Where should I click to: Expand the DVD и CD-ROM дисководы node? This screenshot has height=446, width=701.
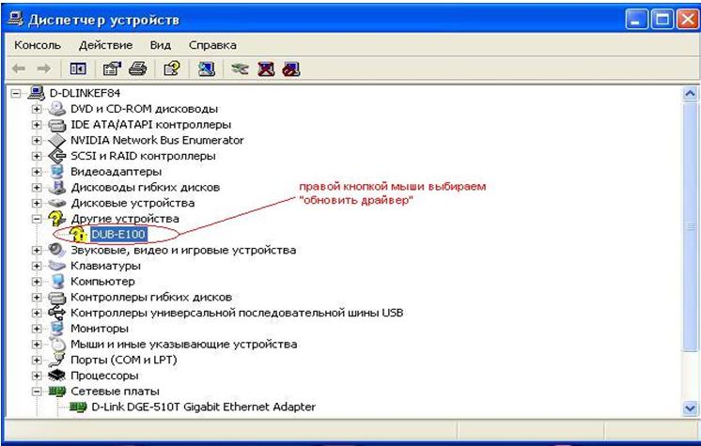(37, 109)
